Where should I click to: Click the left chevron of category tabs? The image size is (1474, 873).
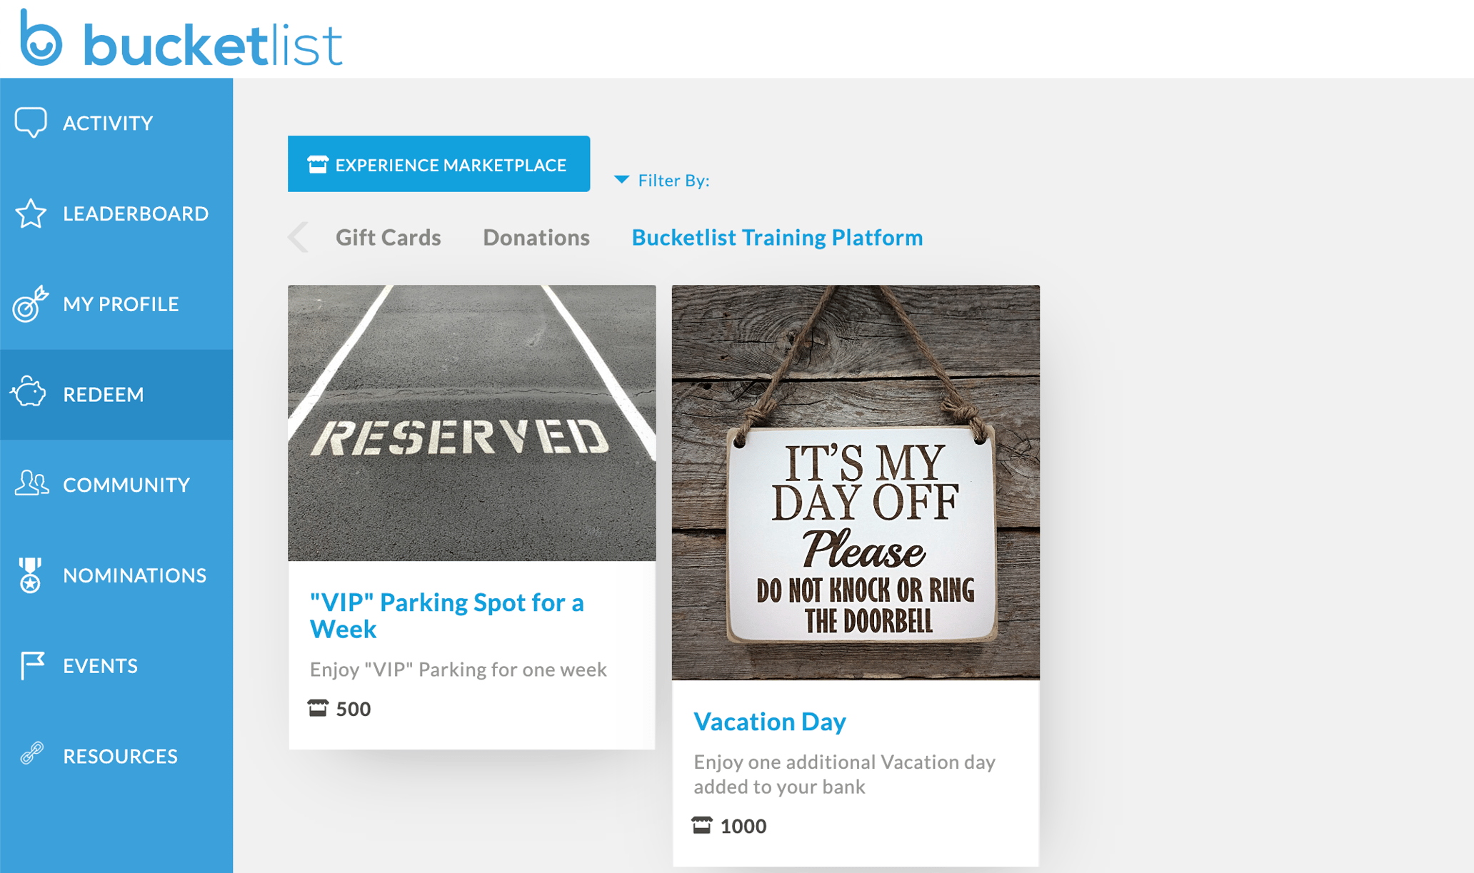(299, 237)
